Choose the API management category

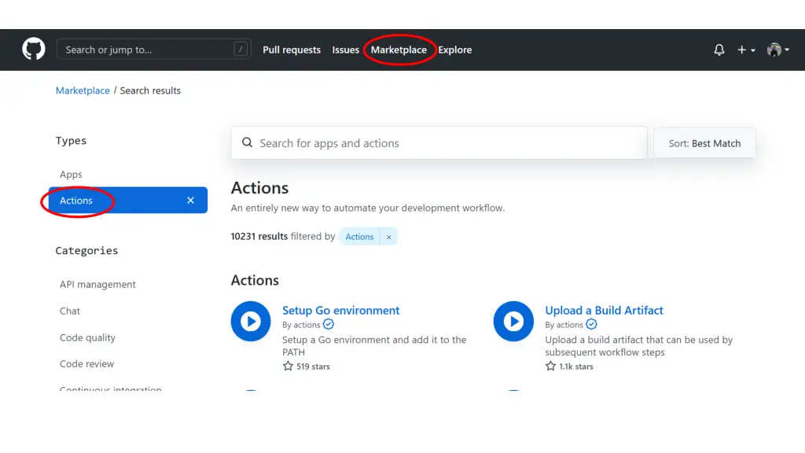(x=97, y=284)
